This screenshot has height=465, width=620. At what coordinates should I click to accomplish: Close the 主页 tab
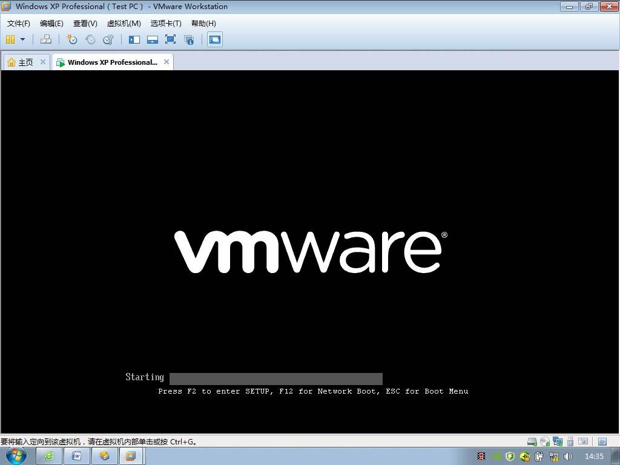point(43,62)
